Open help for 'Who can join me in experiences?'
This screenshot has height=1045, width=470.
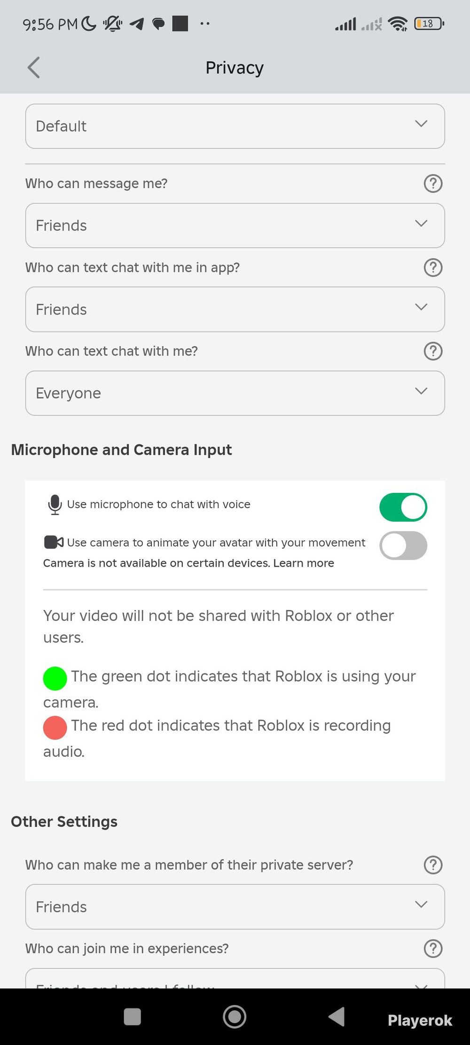click(433, 948)
